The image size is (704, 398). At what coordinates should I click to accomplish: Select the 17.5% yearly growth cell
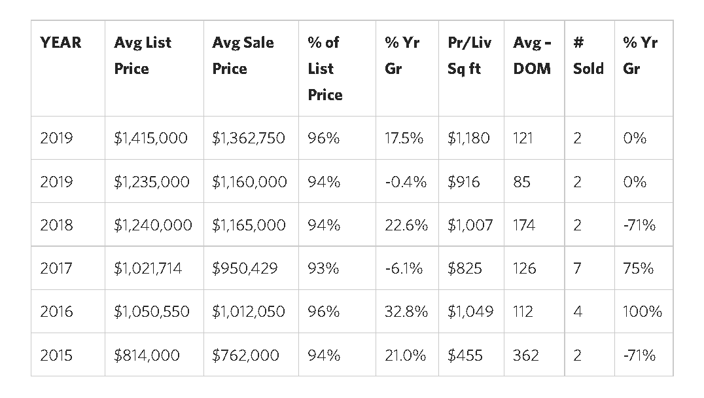(404, 138)
